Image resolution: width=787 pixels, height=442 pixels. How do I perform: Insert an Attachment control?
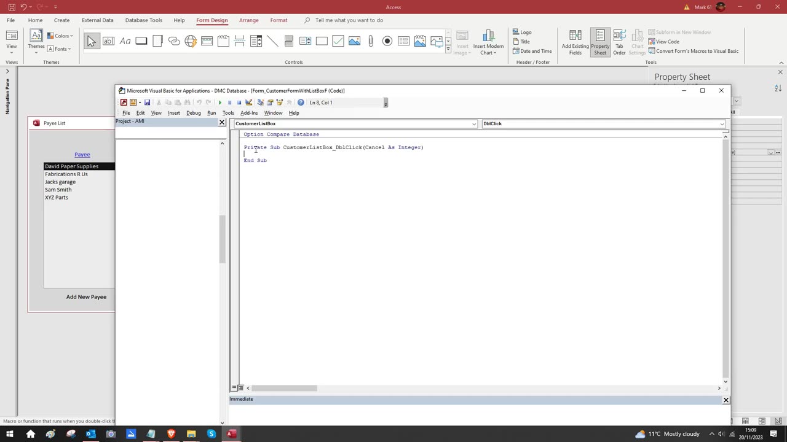pyautogui.click(x=371, y=41)
